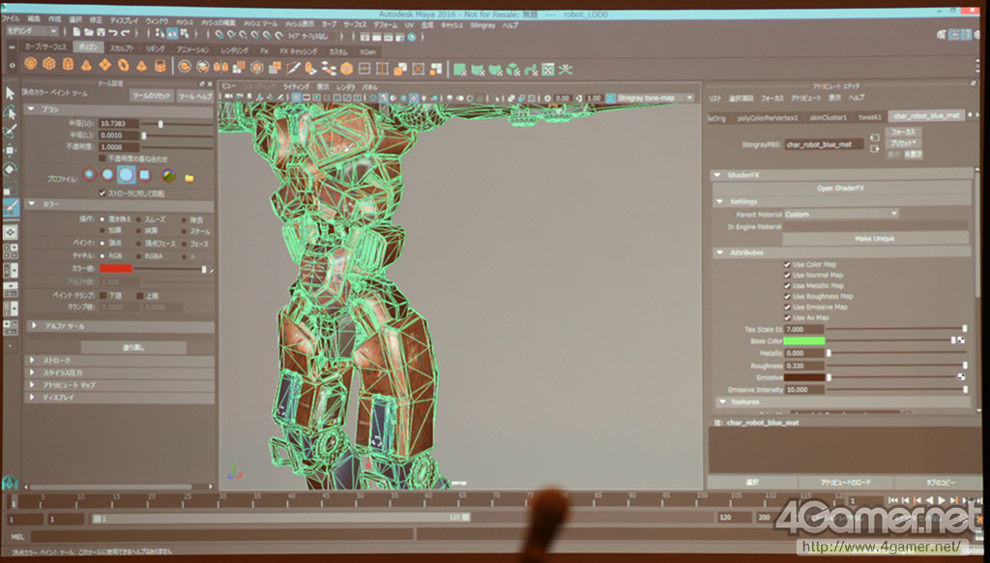Create a polygon cylinder from the shelf
The width and height of the screenshot is (990, 563).
tap(69, 65)
